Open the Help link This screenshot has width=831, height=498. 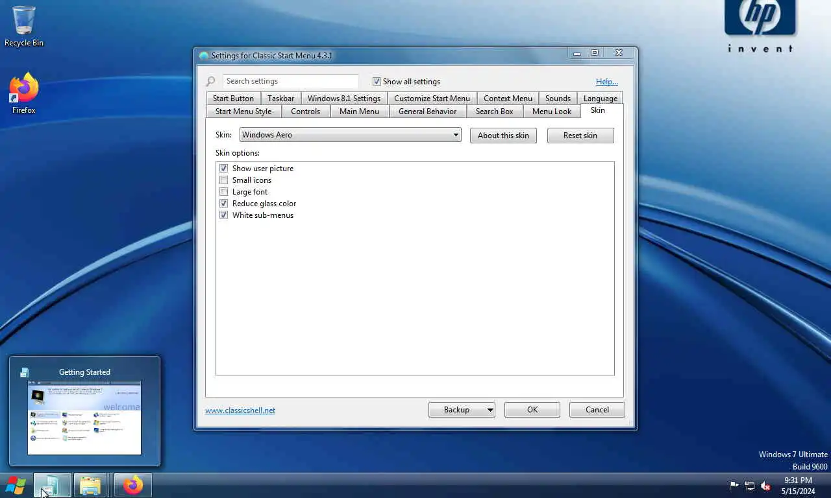pyautogui.click(x=607, y=82)
